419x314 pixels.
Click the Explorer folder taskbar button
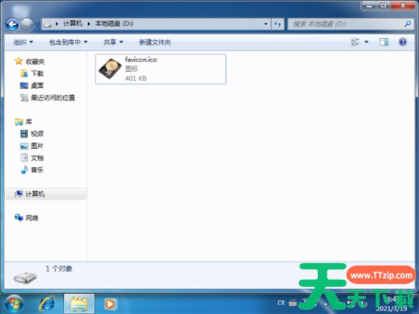point(79,304)
